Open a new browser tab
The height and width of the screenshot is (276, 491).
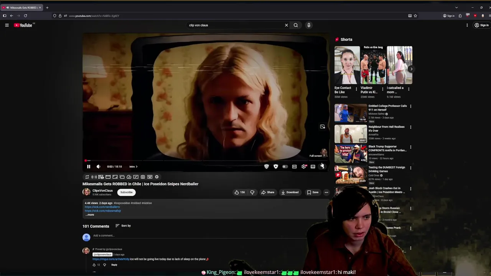[x=47, y=8]
